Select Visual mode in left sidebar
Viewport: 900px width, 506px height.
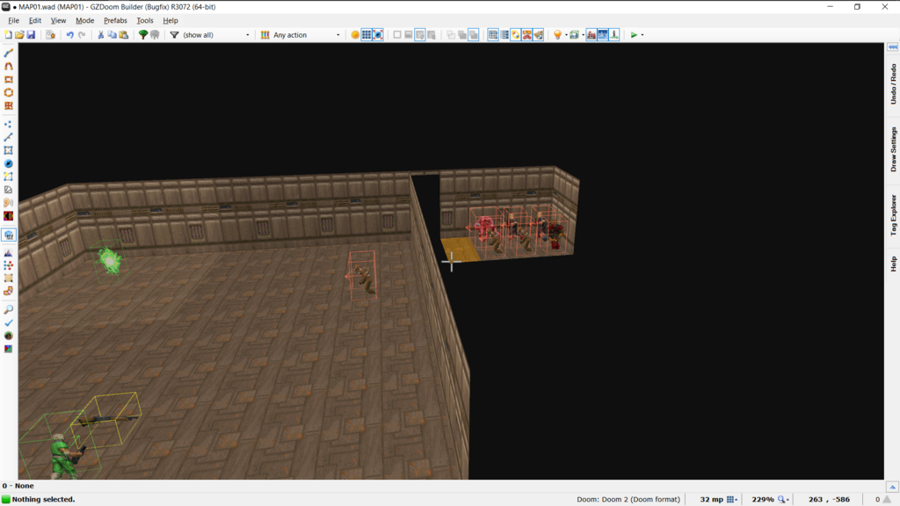pyautogui.click(x=9, y=235)
